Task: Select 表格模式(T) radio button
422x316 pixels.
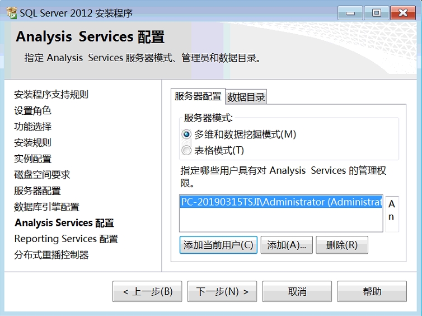Action: (186, 150)
